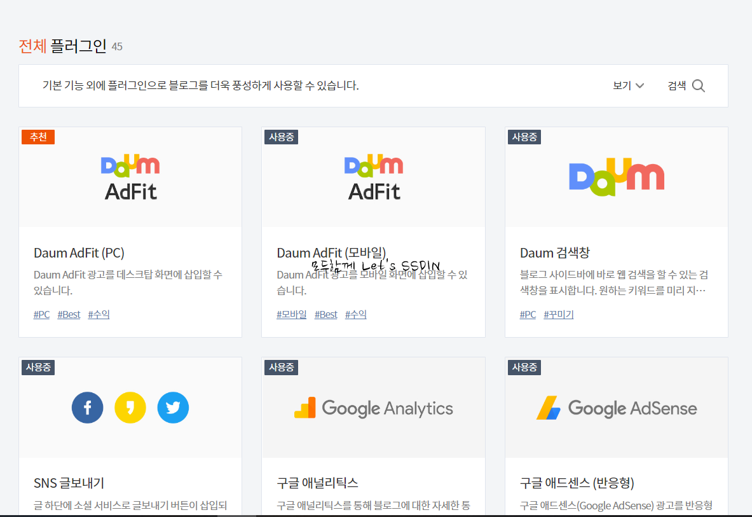The width and height of the screenshot is (752, 517).
Task: Open the Daum AdFit (PC) plugin title
Action: tap(79, 252)
